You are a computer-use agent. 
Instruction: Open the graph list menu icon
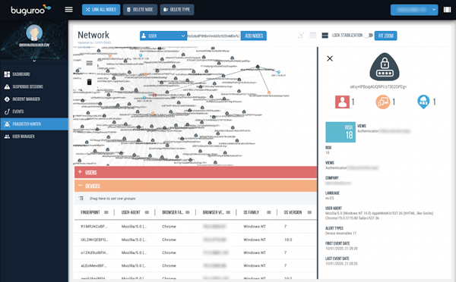pos(89,63)
